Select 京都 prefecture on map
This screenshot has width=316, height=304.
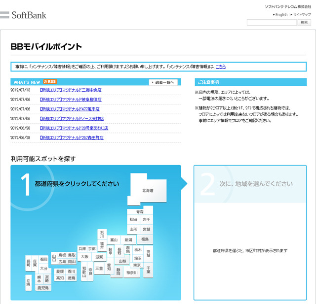coord(92,249)
